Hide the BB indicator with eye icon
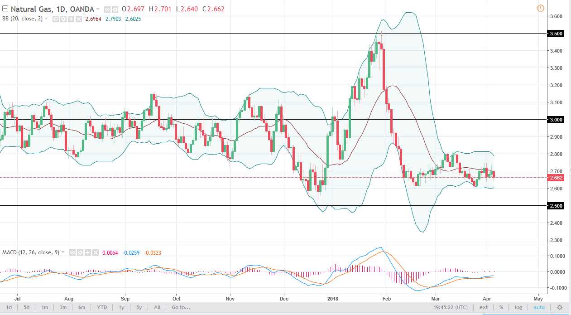The image size is (571, 315). pyautogui.click(x=56, y=19)
